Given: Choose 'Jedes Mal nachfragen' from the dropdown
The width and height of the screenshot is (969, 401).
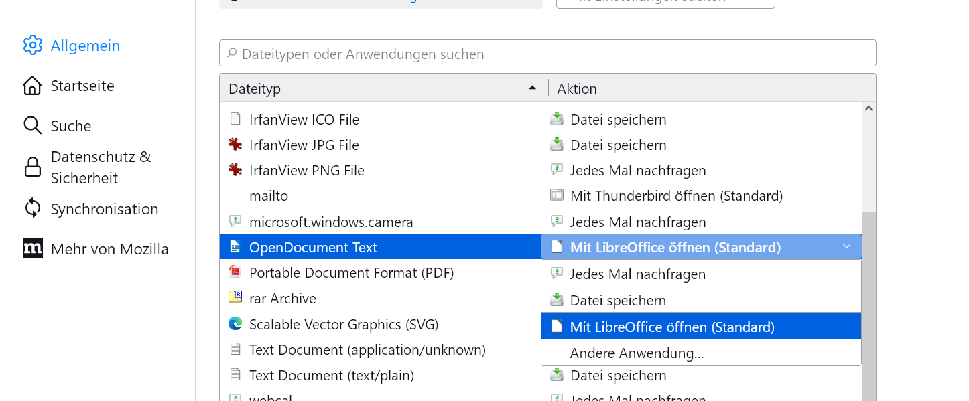Looking at the screenshot, I should click(x=637, y=274).
